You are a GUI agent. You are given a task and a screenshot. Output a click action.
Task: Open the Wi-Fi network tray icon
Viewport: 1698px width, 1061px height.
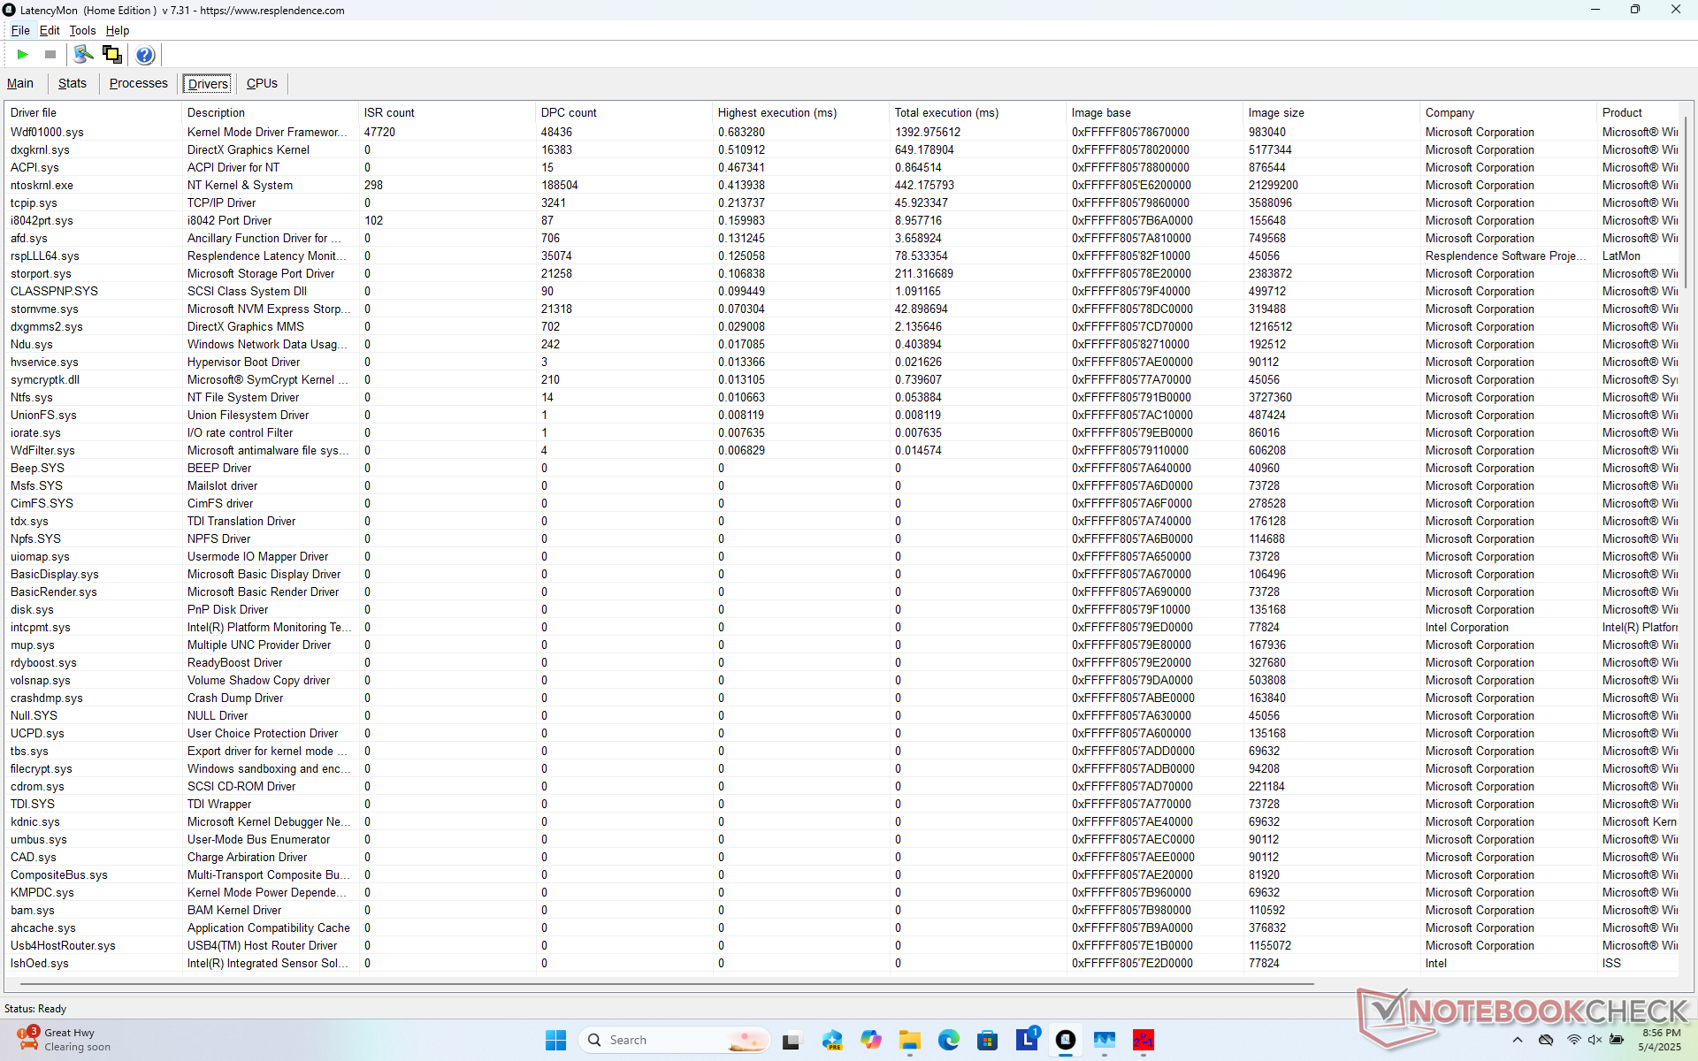(x=1573, y=1040)
